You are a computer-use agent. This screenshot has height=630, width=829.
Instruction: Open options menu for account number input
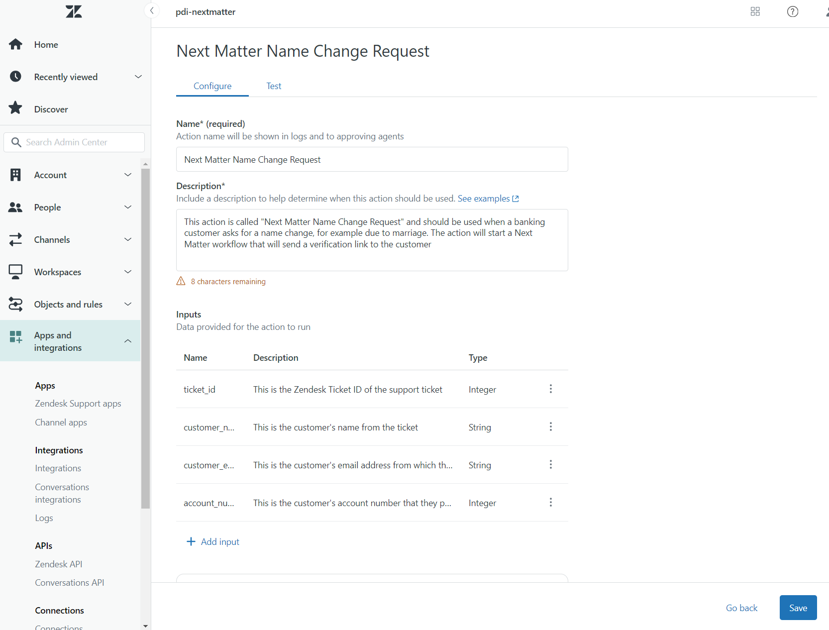(x=550, y=503)
